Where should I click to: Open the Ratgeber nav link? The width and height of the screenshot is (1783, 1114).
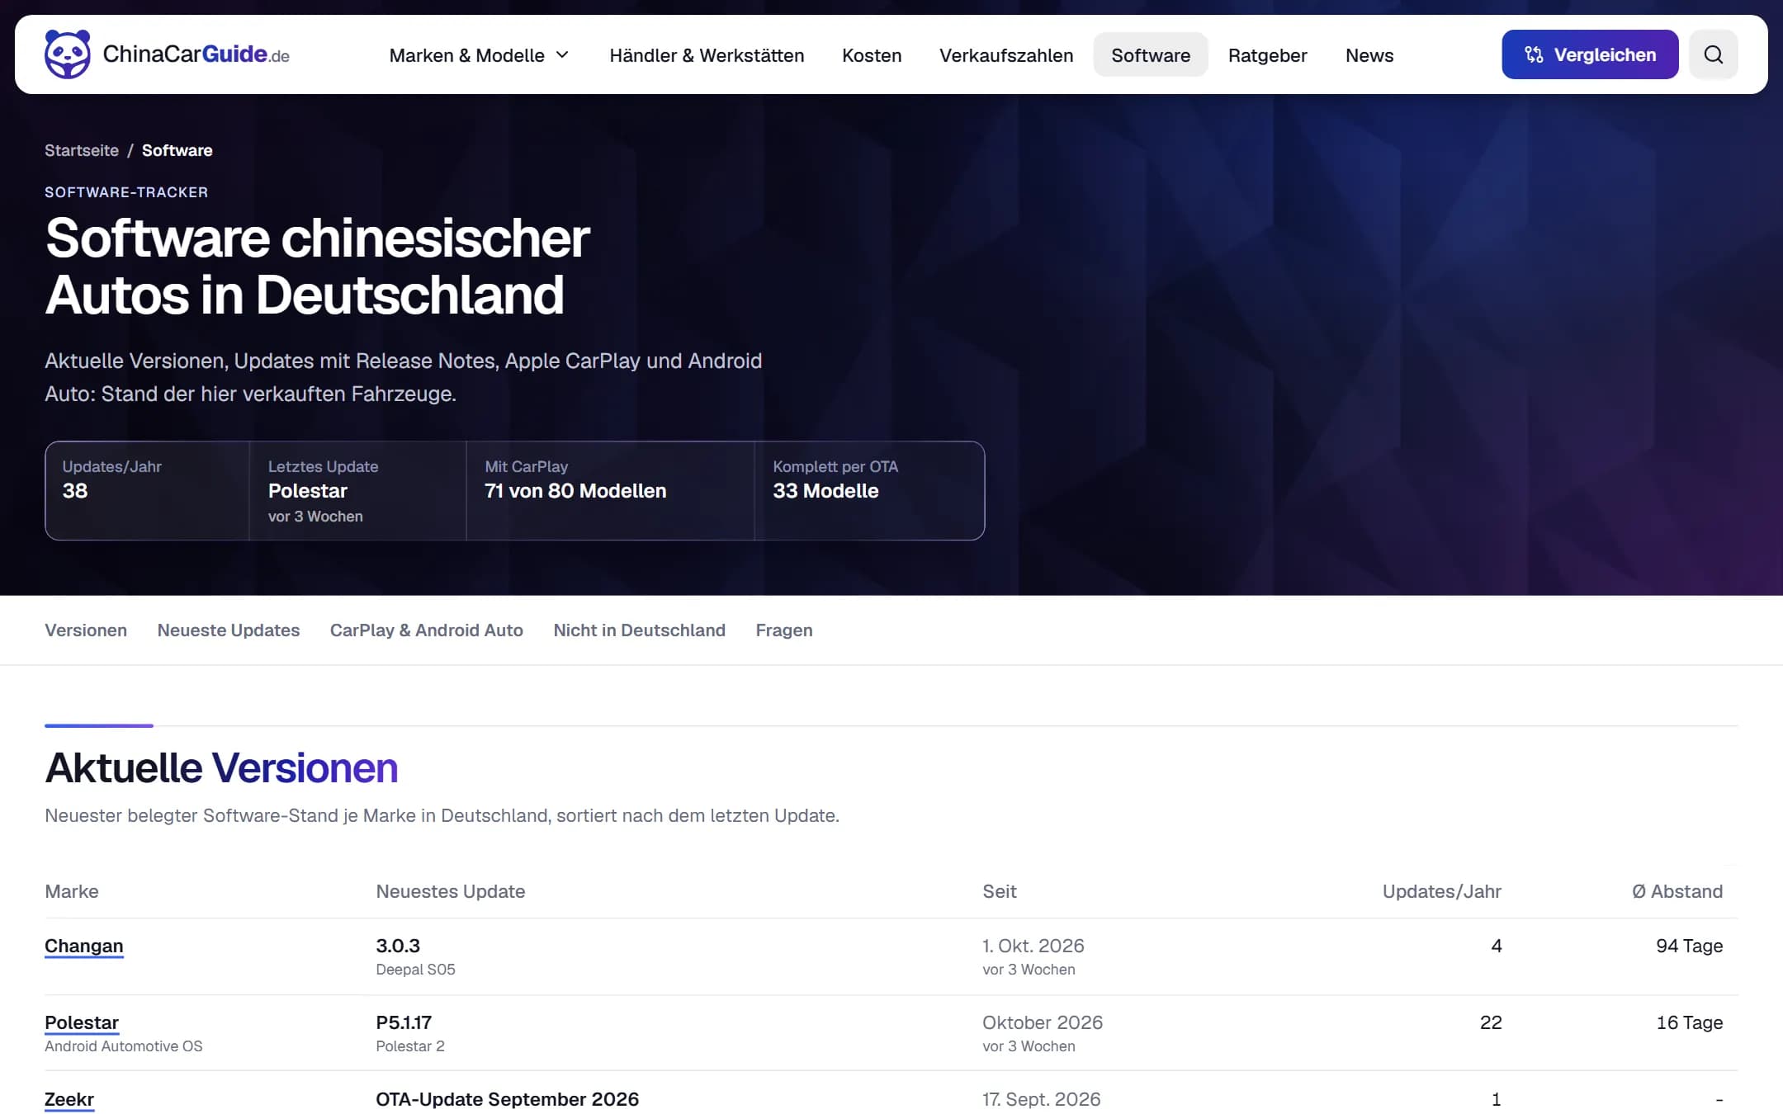1268,55
